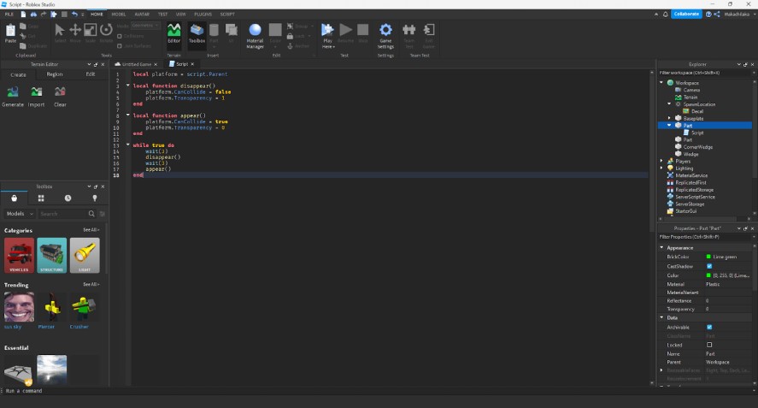The height and width of the screenshot is (408, 758).
Task: Toggle the CastShadow checkbox
Action: (x=709, y=266)
